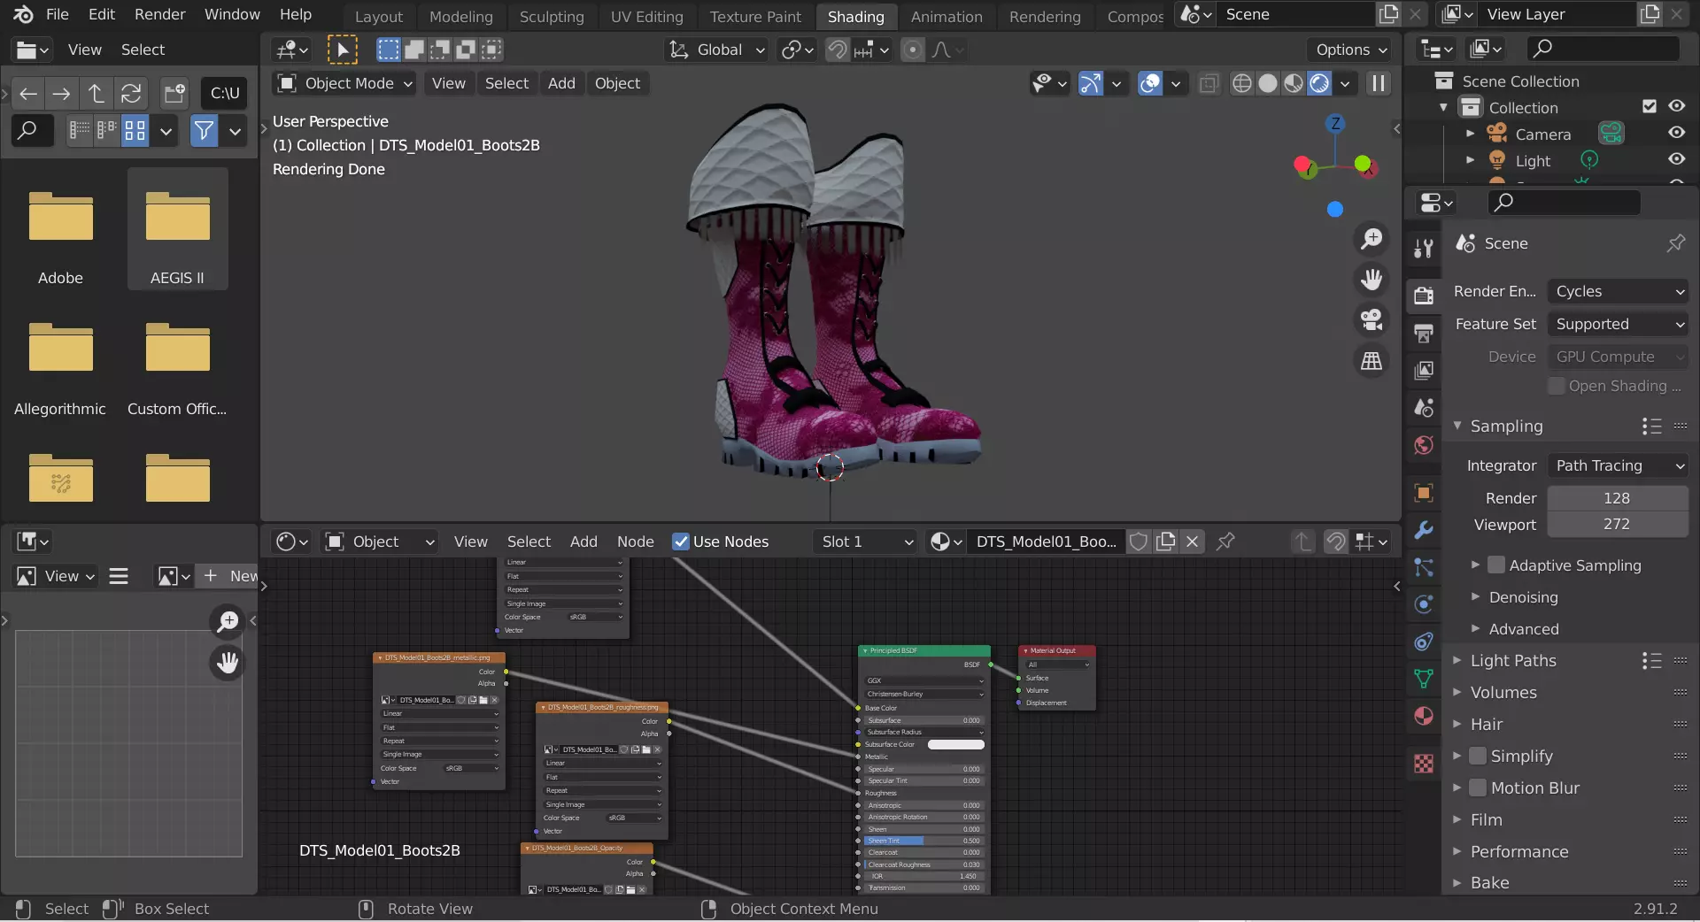Open the Object properties tab icon

1424,493
